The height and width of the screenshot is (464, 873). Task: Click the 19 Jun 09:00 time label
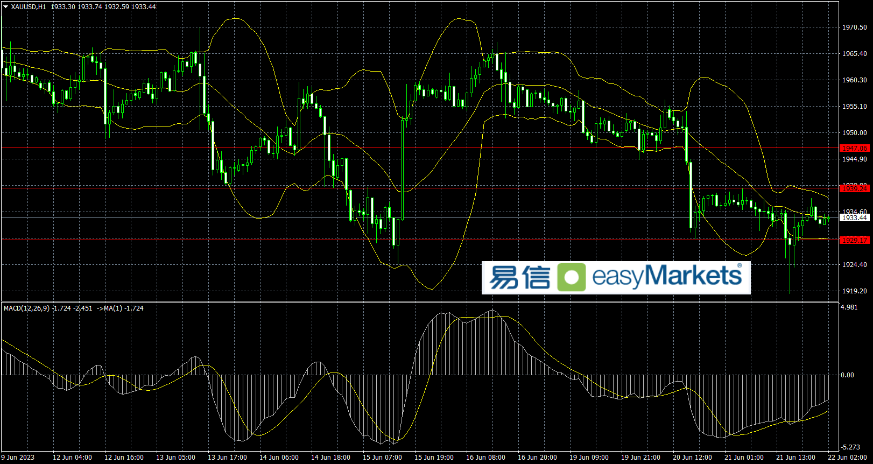tap(589, 458)
